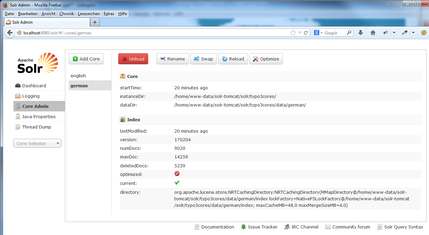This screenshot has height=235, width=429.
Task: Go to Firefox home page icon
Action: (373, 33)
